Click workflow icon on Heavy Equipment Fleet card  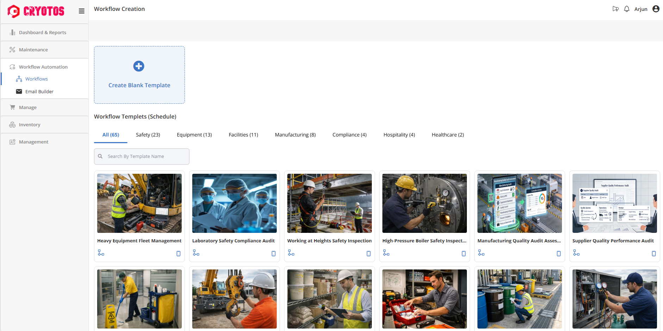(101, 253)
